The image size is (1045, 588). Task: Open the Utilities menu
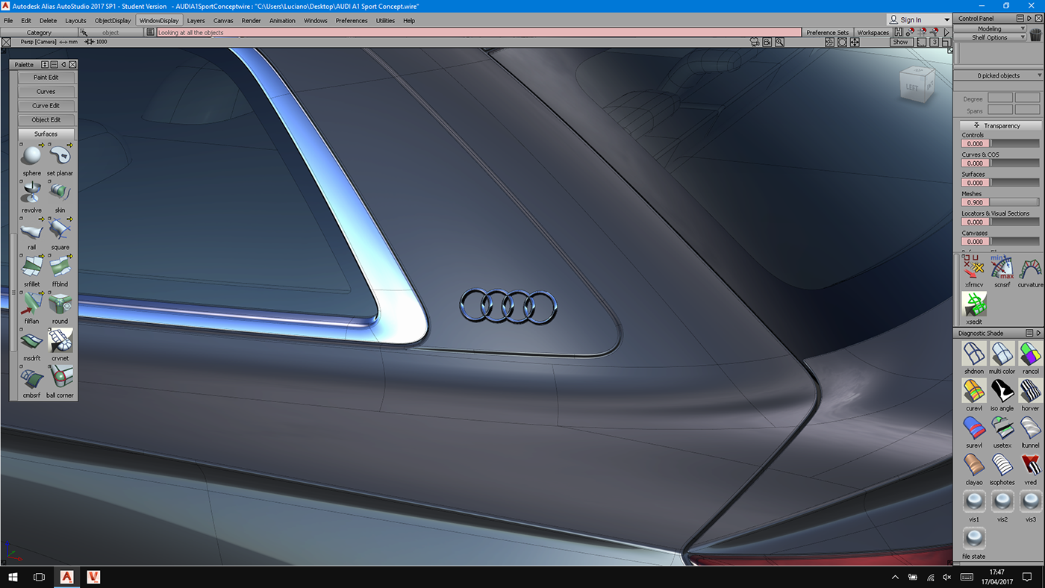coord(385,21)
